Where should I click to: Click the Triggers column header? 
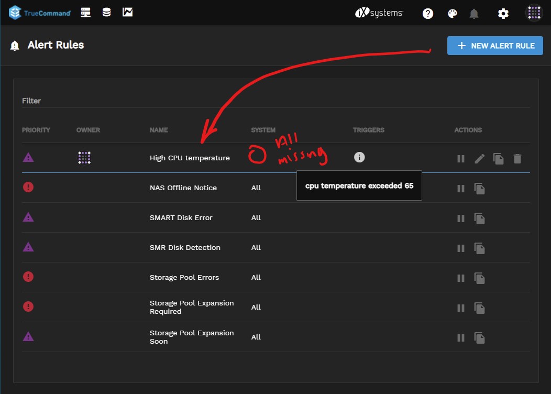click(x=369, y=130)
